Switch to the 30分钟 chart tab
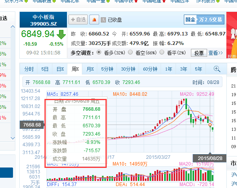This screenshot has height=188, width=237. (128, 69)
